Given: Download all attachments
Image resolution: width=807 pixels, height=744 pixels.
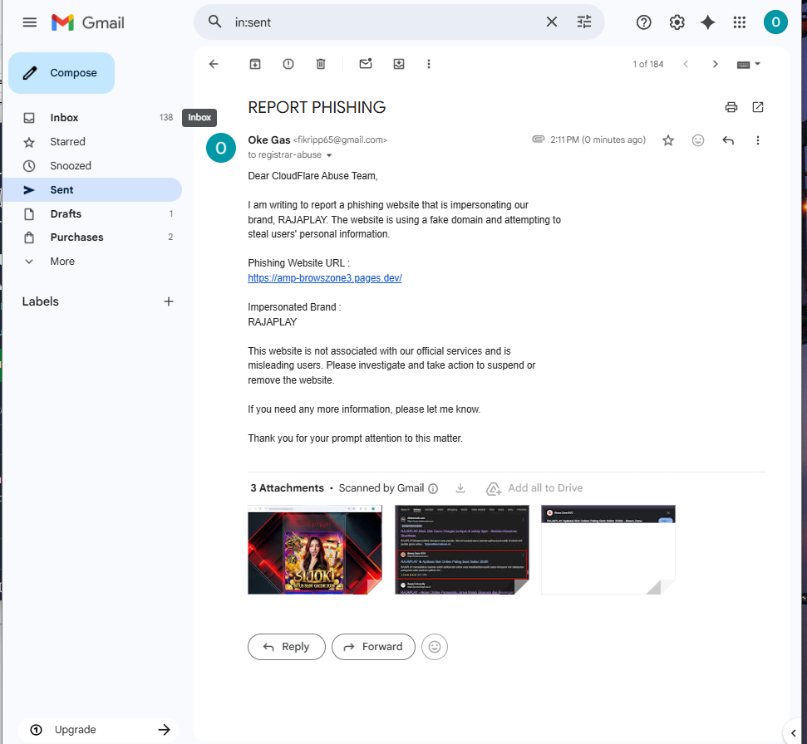Looking at the screenshot, I should (460, 488).
